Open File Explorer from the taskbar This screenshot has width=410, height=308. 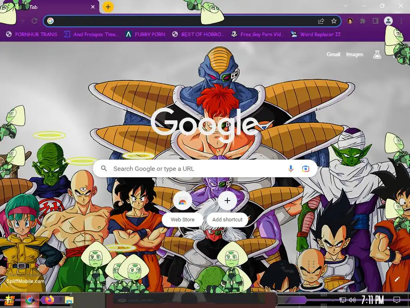pyautogui.click(x=69, y=300)
